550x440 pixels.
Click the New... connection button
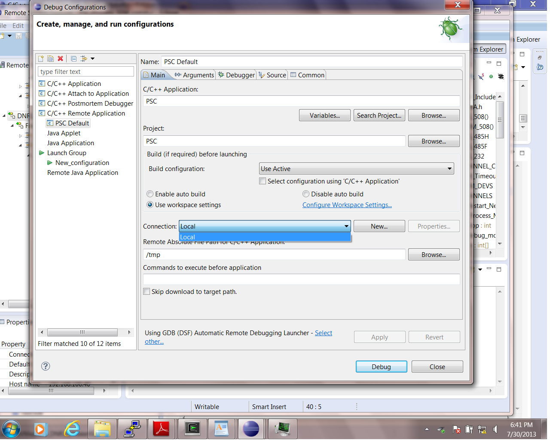pyautogui.click(x=379, y=226)
